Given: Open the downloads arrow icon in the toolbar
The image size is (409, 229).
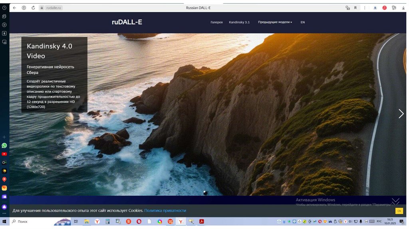Looking at the screenshot, I should [403, 8].
